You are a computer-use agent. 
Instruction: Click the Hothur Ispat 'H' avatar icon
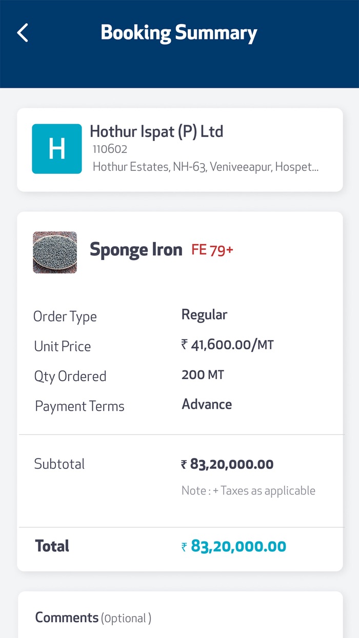click(56, 149)
